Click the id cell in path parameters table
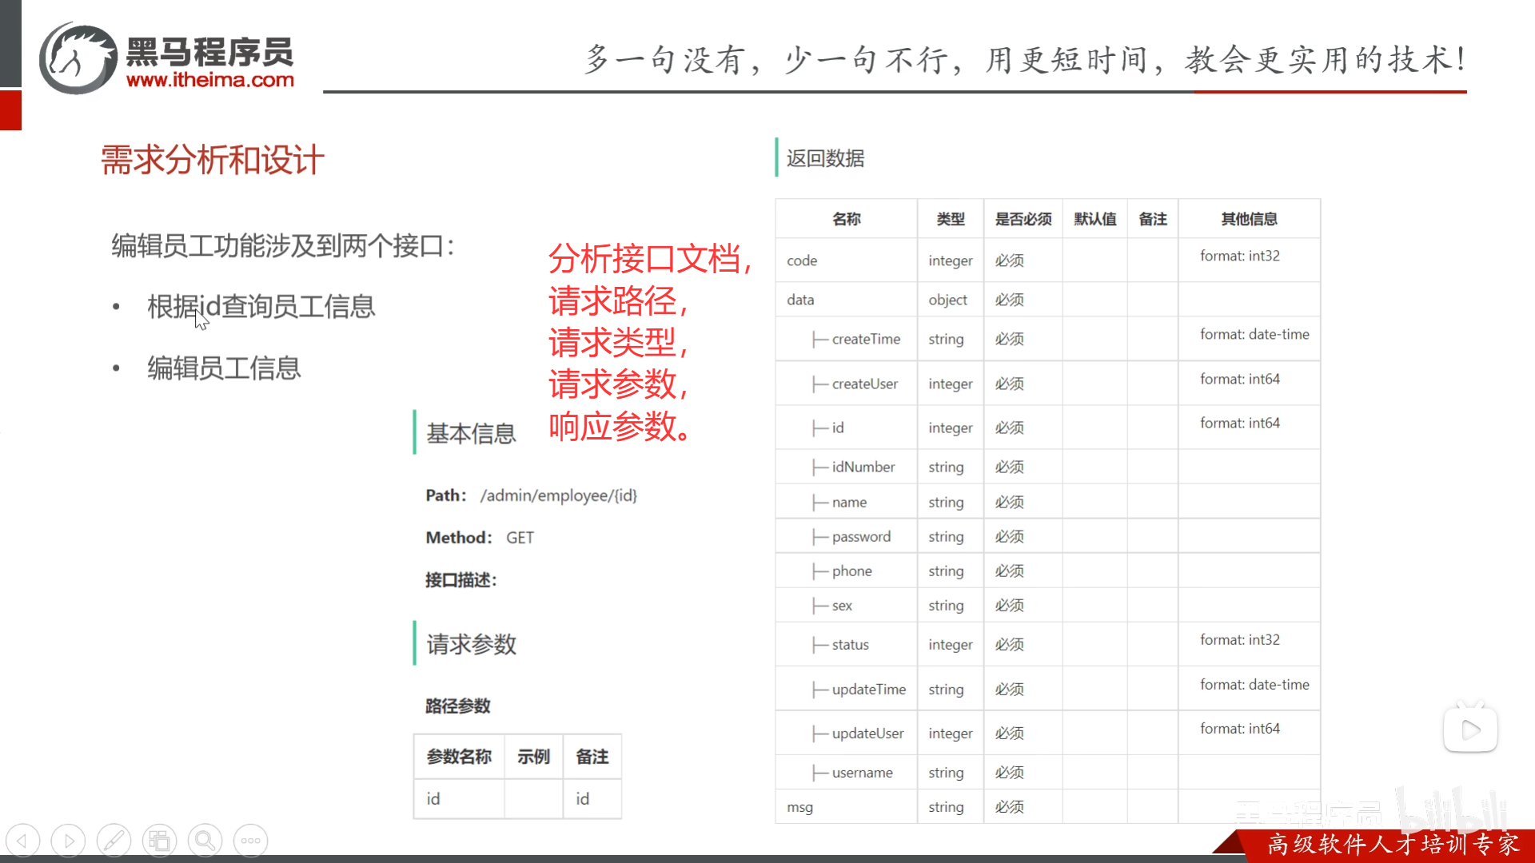 tap(433, 798)
